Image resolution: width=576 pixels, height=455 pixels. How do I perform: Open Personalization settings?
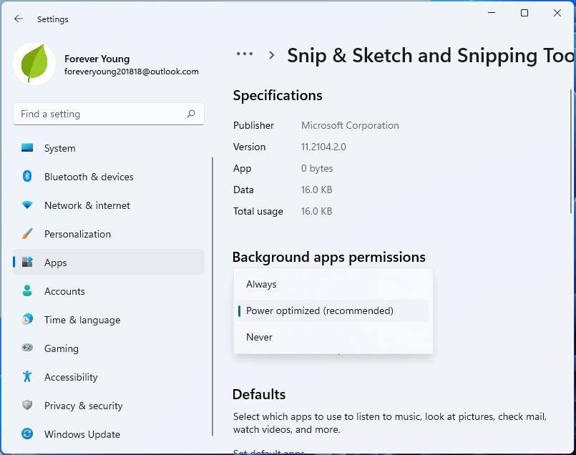(109, 234)
